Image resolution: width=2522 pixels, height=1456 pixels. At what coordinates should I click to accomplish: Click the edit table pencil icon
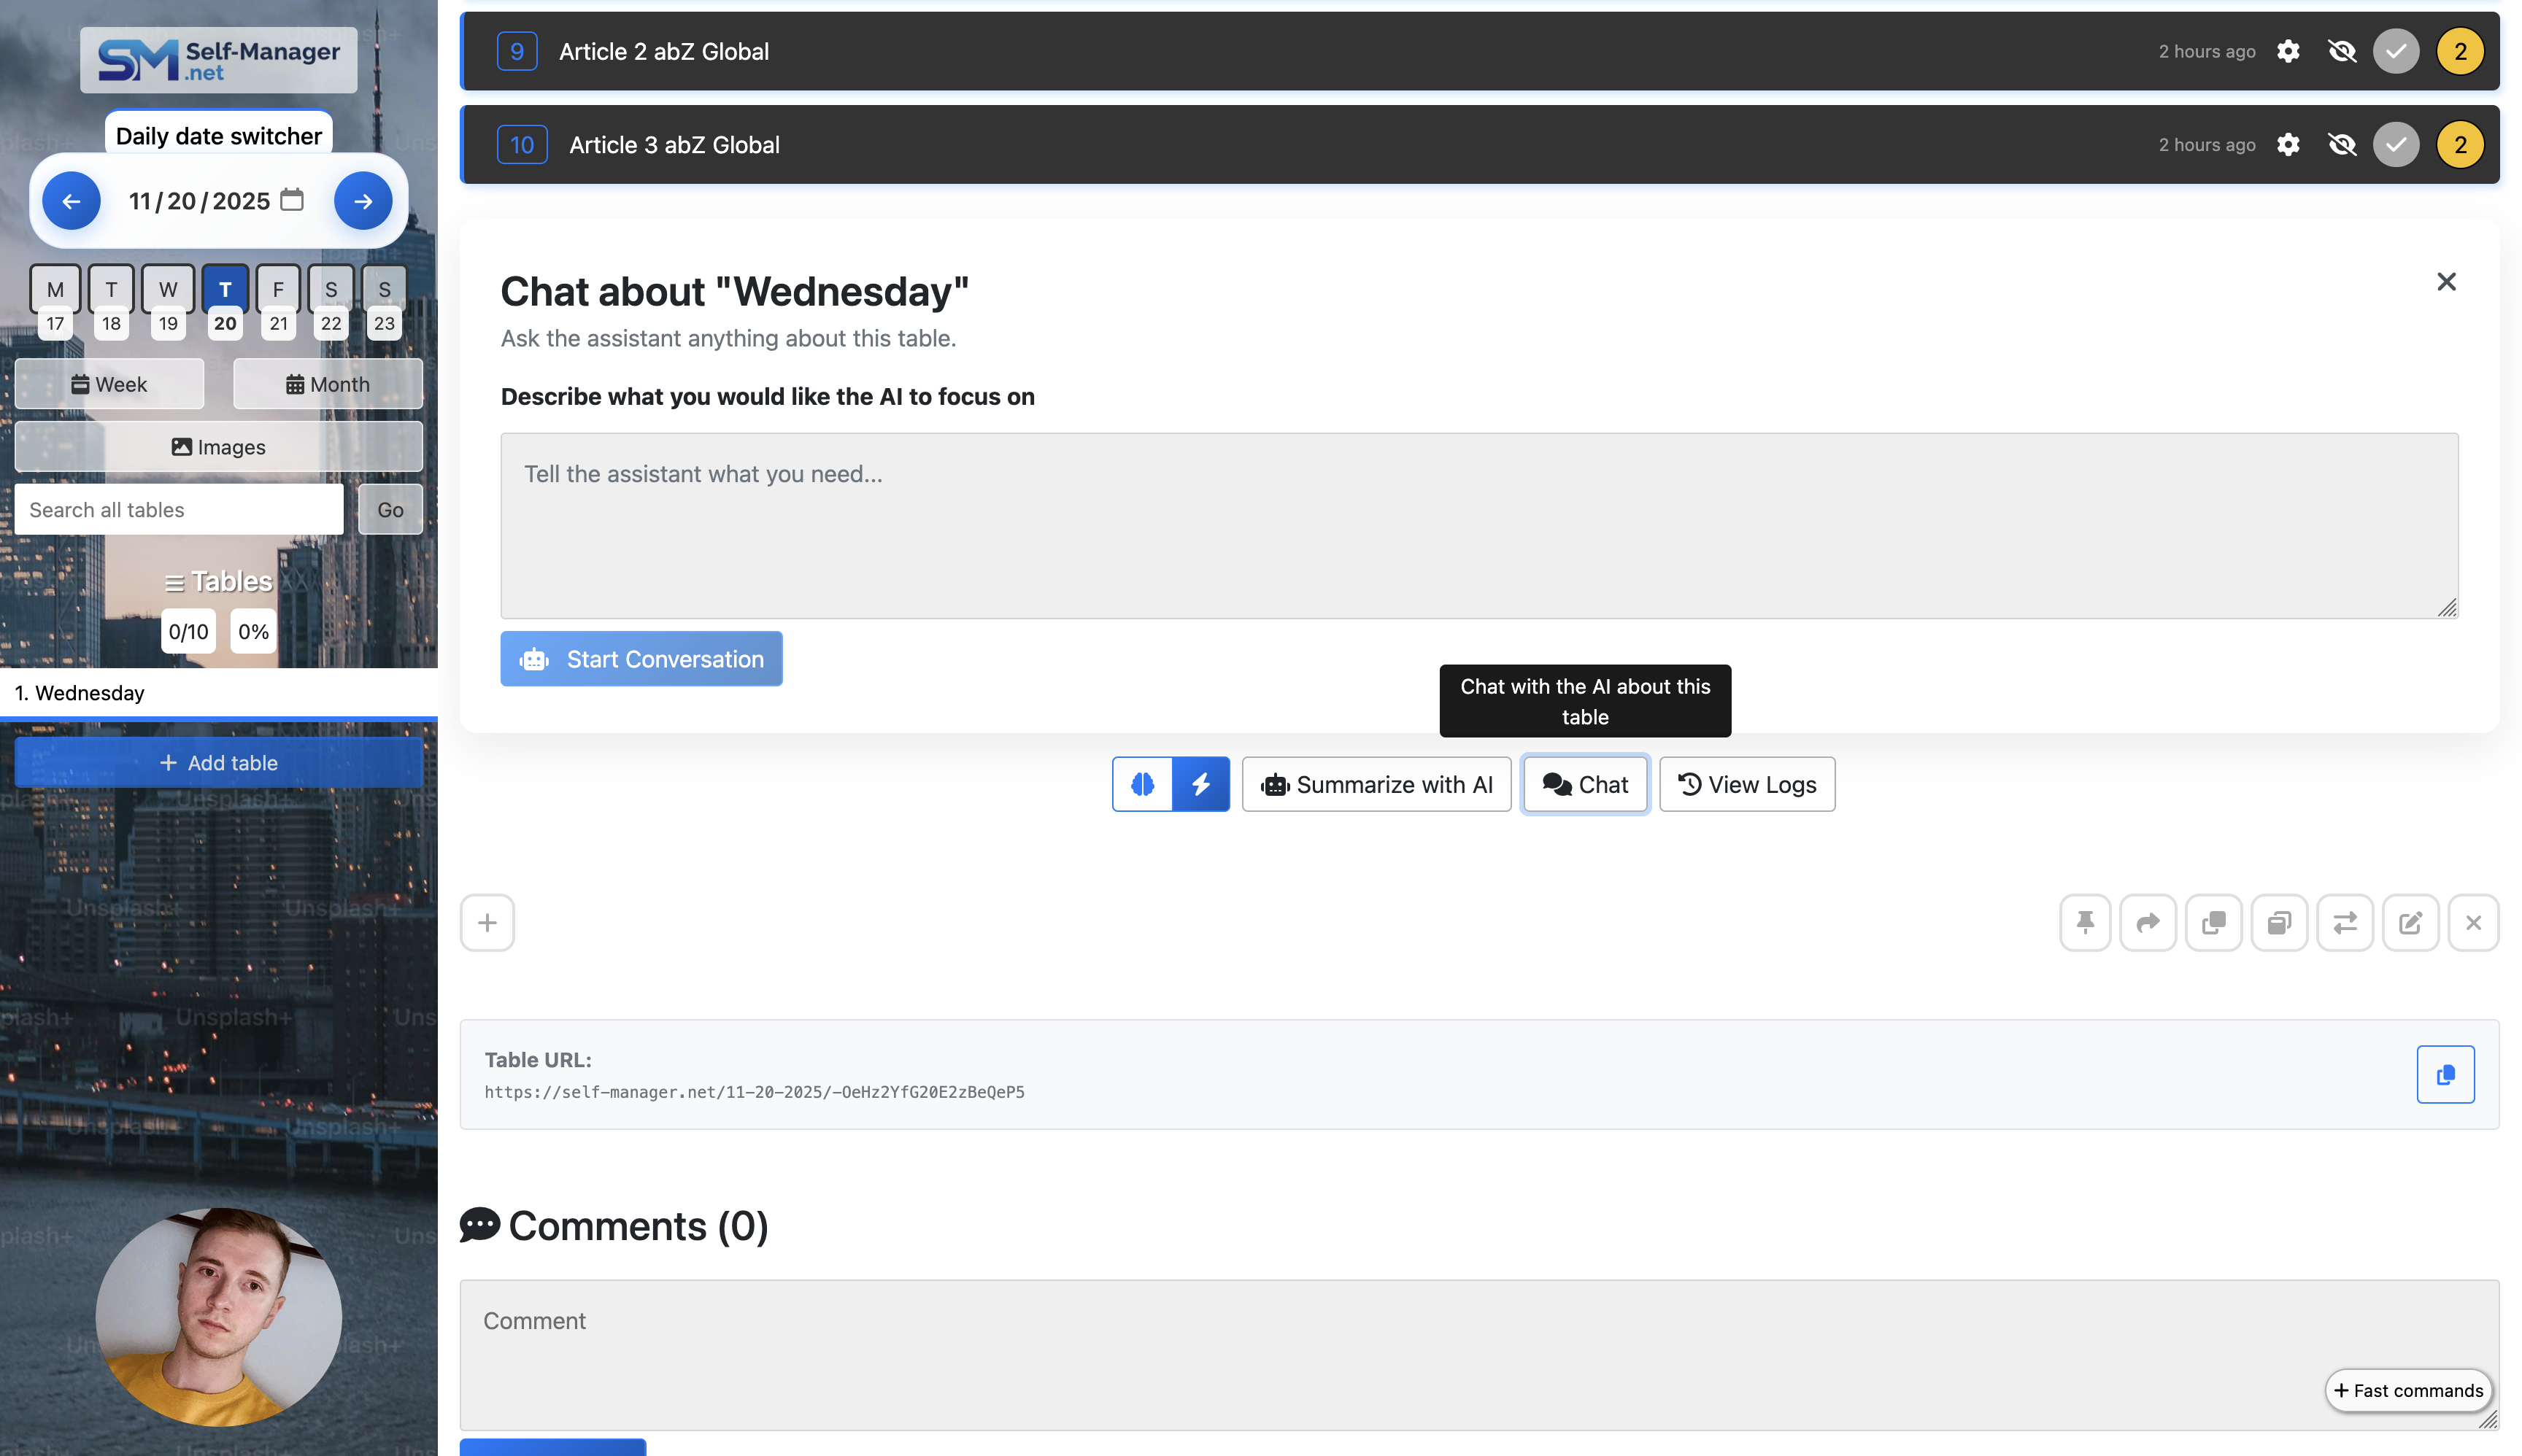(x=2410, y=922)
